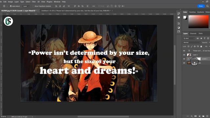Hide the bottom background layer eye
Screen dimensions: 210x118
184,63
